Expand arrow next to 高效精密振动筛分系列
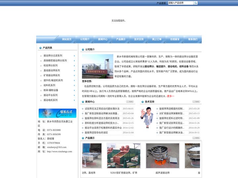The height and width of the screenshot is (178, 238). click(74, 61)
